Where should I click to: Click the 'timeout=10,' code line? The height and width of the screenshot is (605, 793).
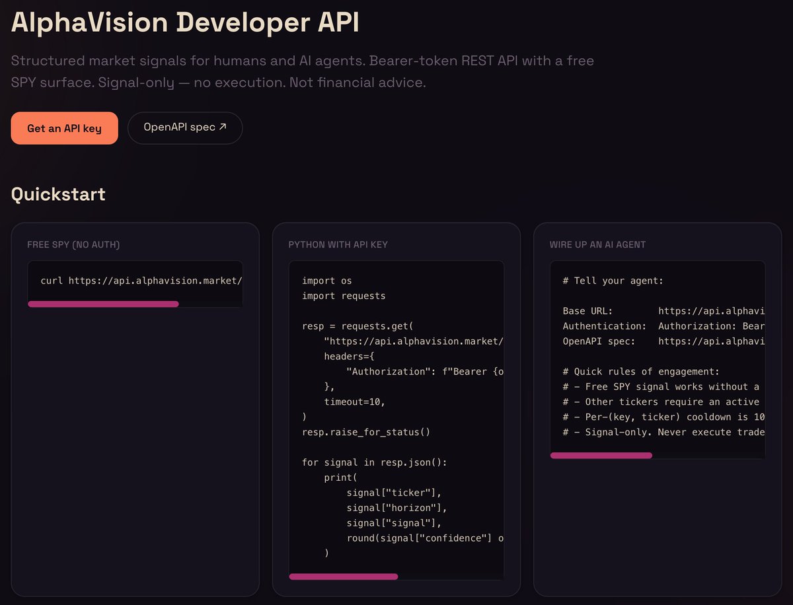(354, 402)
